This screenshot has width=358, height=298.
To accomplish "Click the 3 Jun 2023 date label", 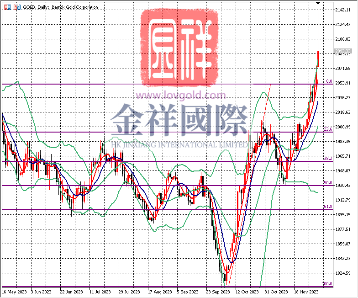I will tap(41, 292).
